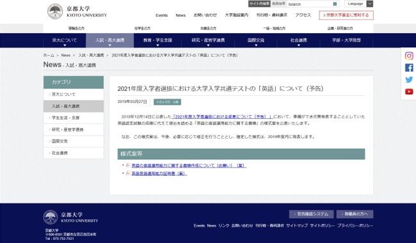Image resolution: width=416 pixels, height=243 pixels.
Task: Click the Language selector label
Action: pyautogui.click(x=355, y=4)
